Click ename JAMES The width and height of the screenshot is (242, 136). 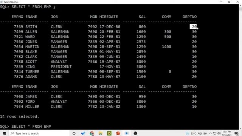(x=31, y=97)
